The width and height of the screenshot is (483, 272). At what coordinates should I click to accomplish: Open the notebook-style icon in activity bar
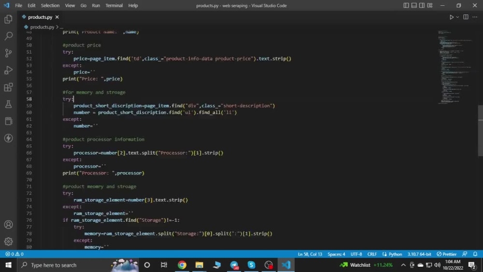(x=8, y=121)
